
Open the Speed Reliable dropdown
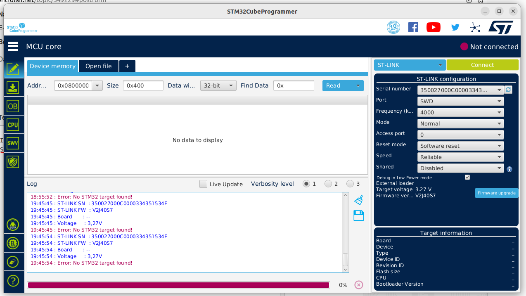click(x=460, y=157)
